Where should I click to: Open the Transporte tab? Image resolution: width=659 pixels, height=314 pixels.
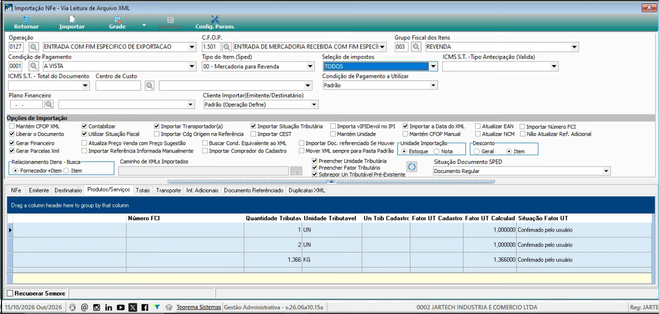(168, 190)
